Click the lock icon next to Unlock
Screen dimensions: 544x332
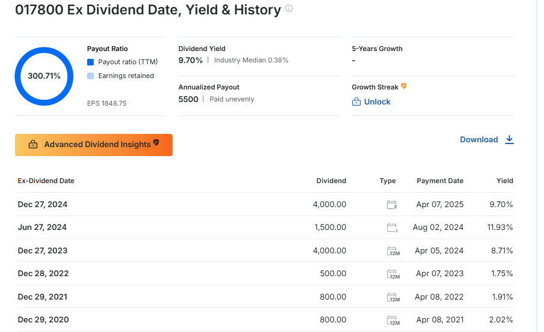pos(356,102)
